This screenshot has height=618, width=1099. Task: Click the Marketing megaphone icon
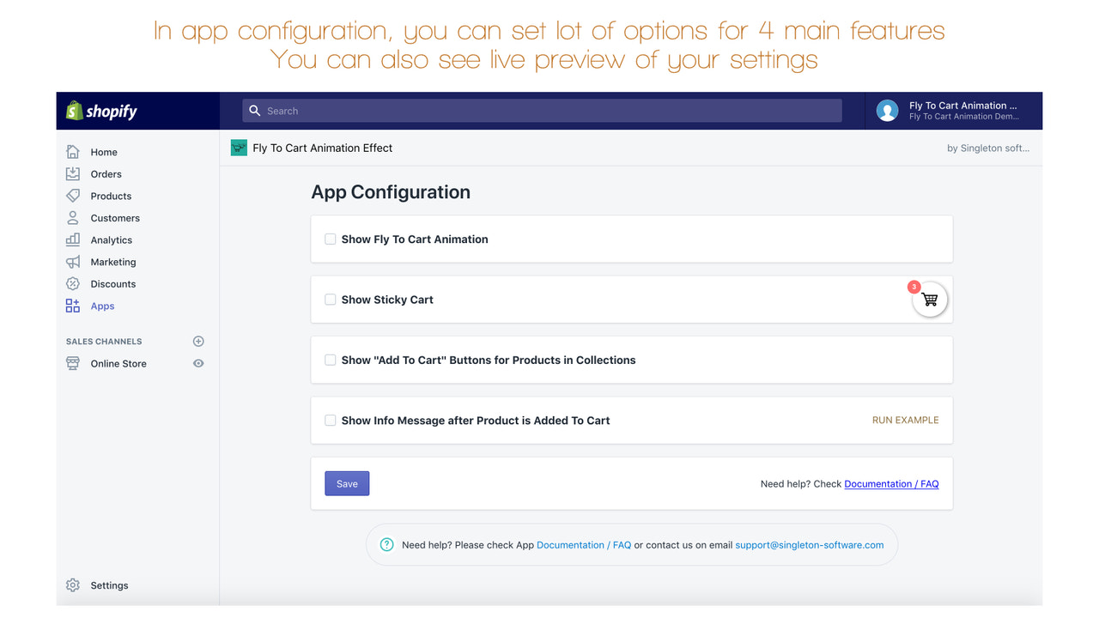[74, 262]
